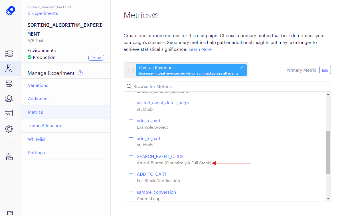The width and height of the screenshot is (338, 216).
Task: Go back to Experiments list
Action: [43, 13]
